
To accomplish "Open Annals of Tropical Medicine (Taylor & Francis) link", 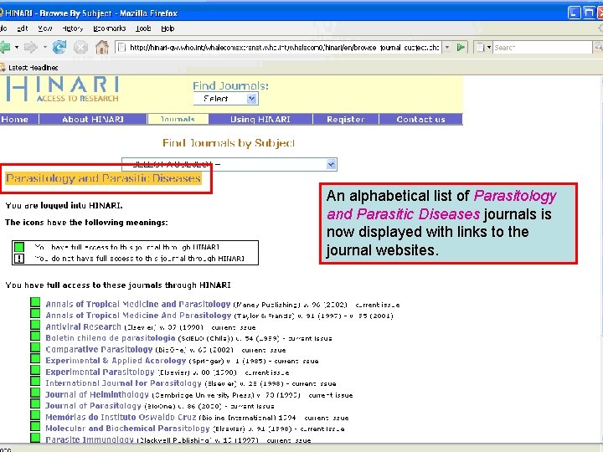I will [138, 316].
